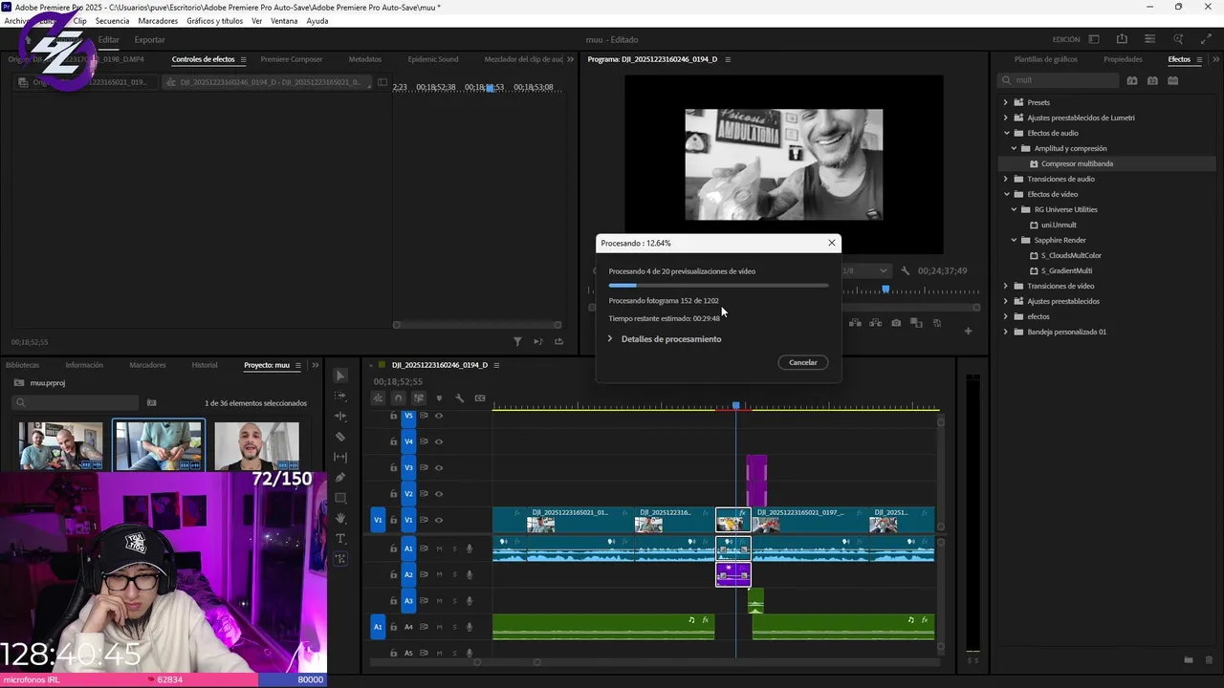Toggle timeline snapping magnet icon
The height and width of the screenshot is (688, 1224).
(x=398, y=398)
